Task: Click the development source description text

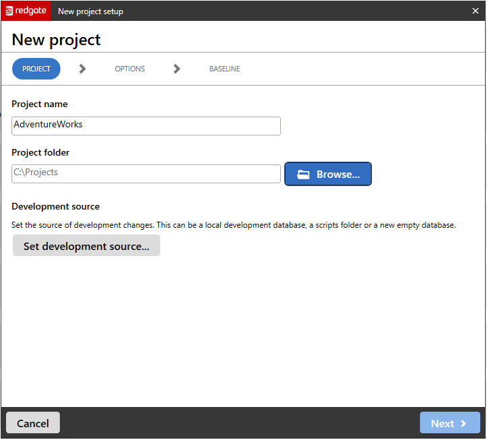Action: (234, 225)
